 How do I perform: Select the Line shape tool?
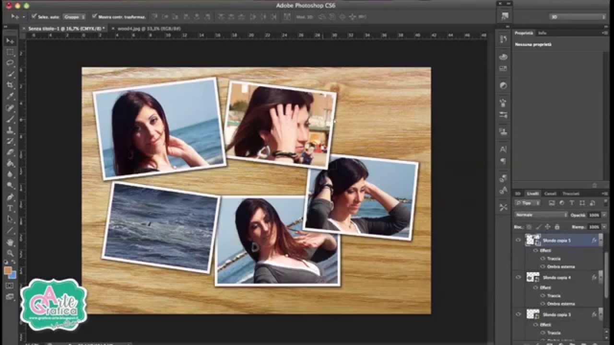(x=10, y=230)
